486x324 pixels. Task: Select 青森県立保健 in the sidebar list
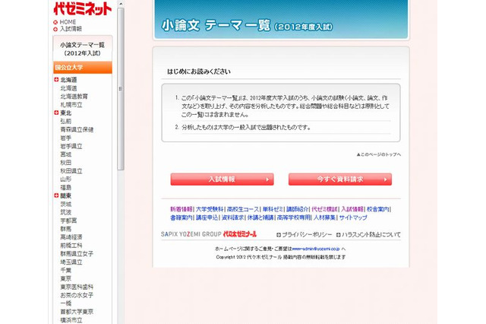pos(77,130)
